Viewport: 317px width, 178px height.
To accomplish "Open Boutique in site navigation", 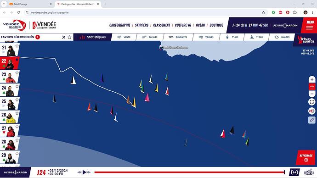I will pyautogui.click(x=216, y=25).
